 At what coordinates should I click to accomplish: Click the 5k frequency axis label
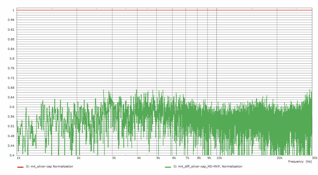[158, 158]
